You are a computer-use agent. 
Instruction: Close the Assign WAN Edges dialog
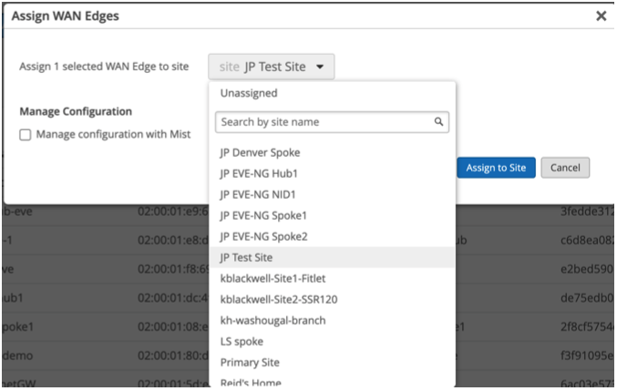pyautogui.click(x=601, y=16)
